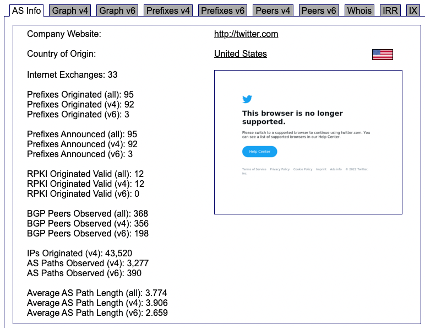Click the Help Center button in preview
The width and height of the screenshot is (425, 328).
tap(260, 152)
